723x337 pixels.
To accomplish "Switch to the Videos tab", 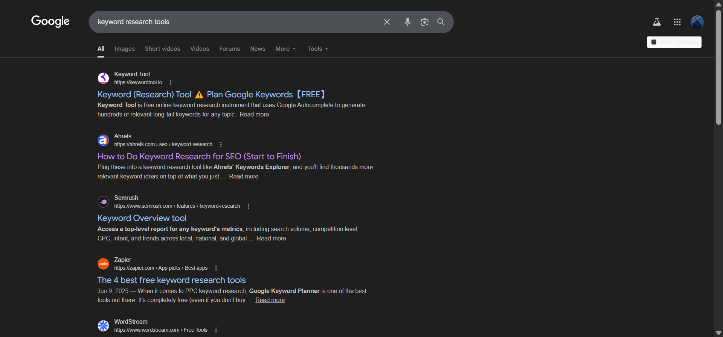I will tap(200, 49).
